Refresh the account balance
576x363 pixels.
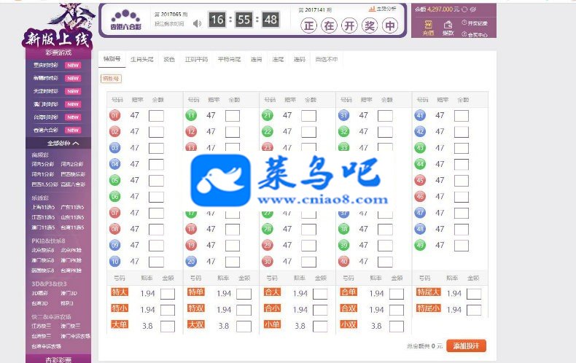click(464, 9)
